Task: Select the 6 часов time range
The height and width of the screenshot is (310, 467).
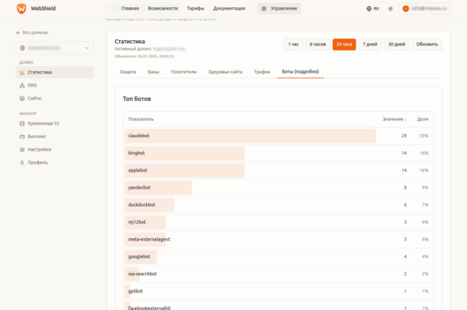Action: point(318,44)
